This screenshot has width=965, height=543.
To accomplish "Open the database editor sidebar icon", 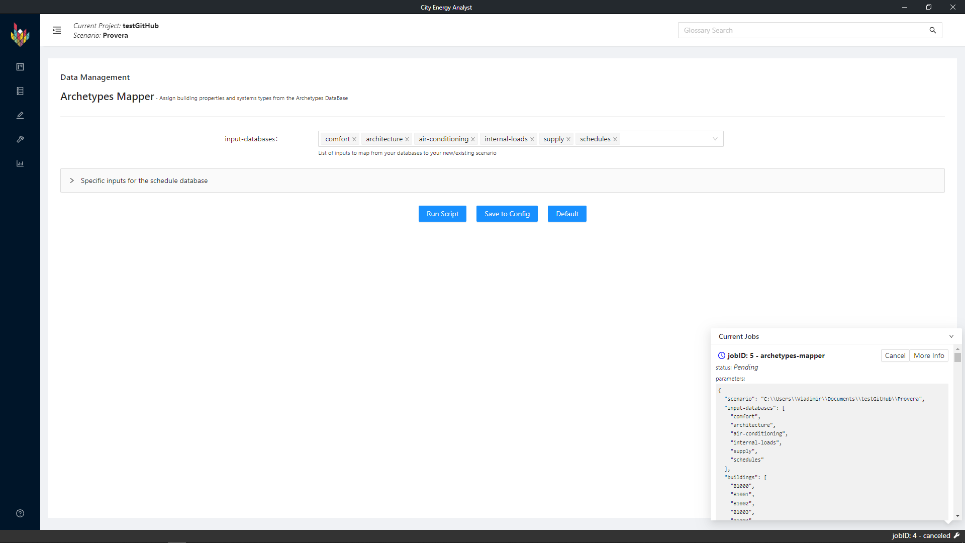I will pos(20,91).
